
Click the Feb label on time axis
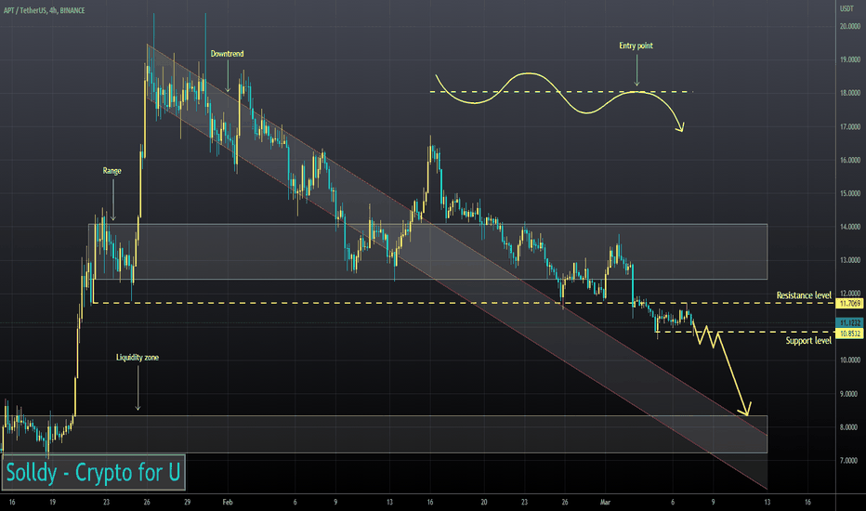pyautogui.click(x=228, y=502)
